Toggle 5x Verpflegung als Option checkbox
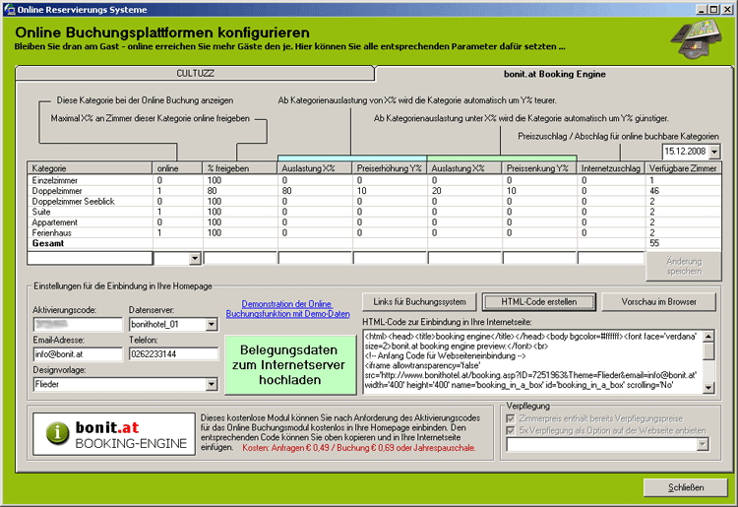The image size is (738, 507). point(510,430)
